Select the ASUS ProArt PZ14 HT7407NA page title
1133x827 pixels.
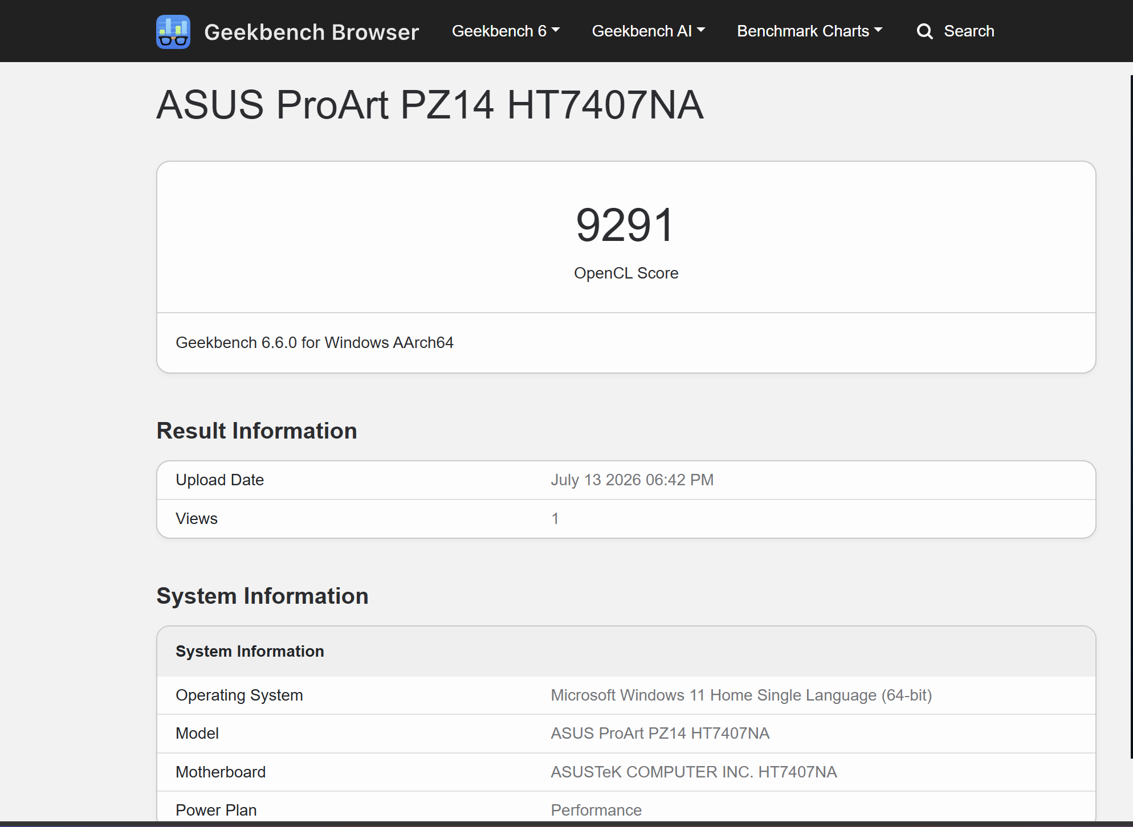point(430,105)
